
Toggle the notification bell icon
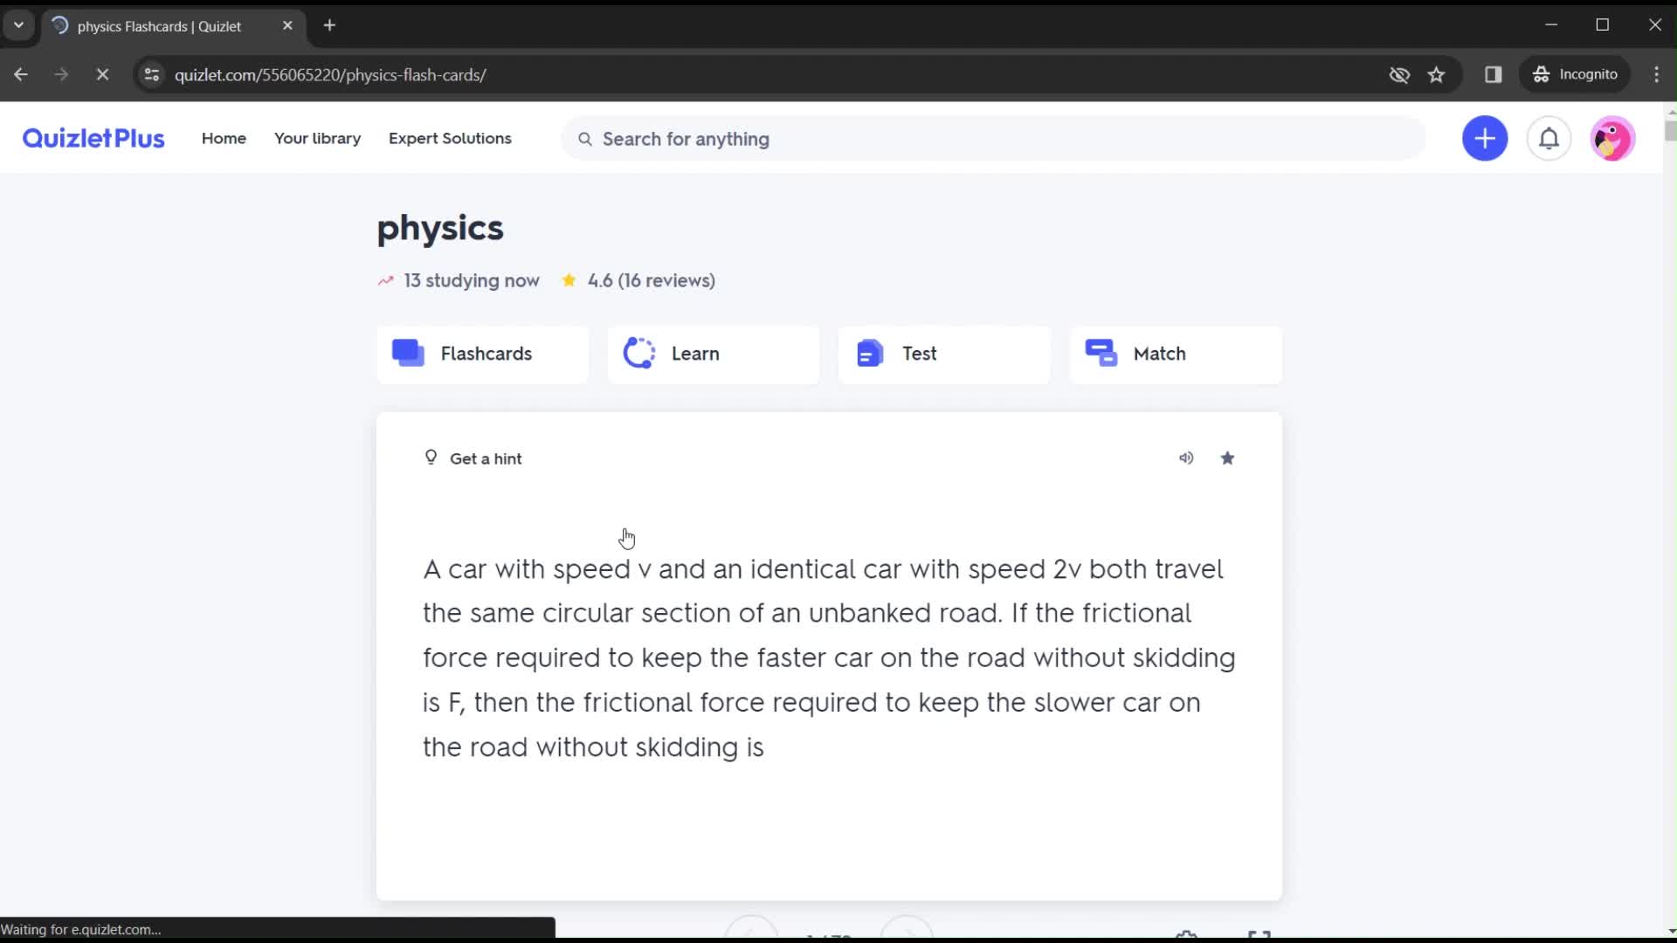click(1548, 138)
